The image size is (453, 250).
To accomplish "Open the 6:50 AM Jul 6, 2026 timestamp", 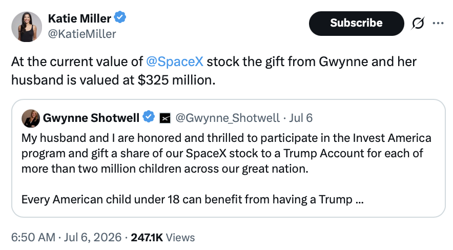I will click(67, 237).
